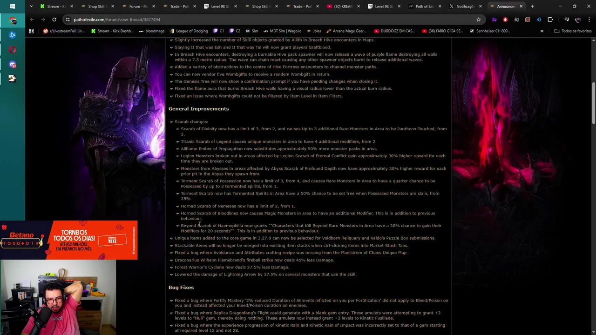
Task: Open the Todos os favoritos folder
Action: click(x=573, y=31)
